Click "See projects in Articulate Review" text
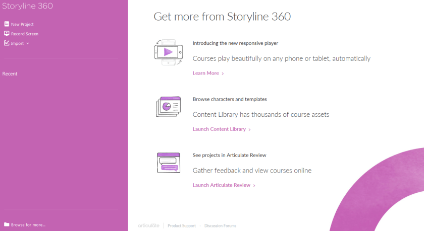The image size is (424, 231). click(x=229, y=155)
